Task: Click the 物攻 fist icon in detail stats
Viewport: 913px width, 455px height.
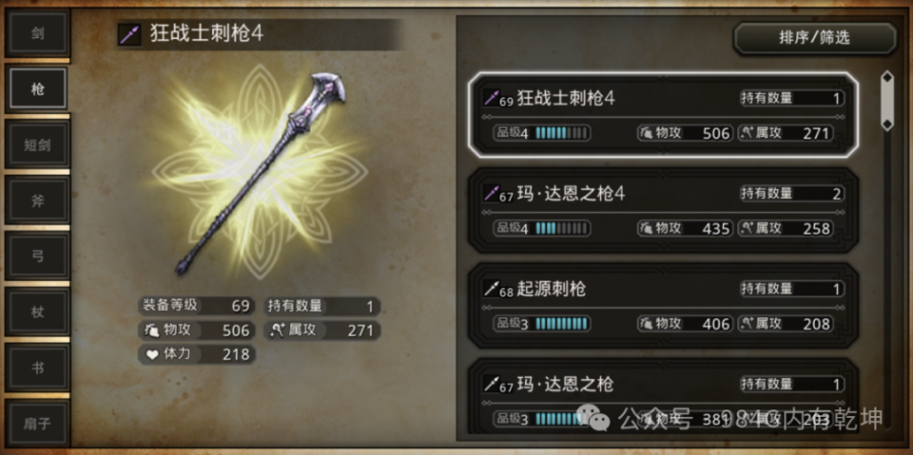Action: coord(152,330)
